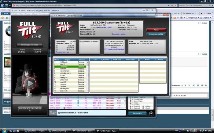Select the Hold'em tournament row at 22:00
Viewport: 214px width, 133px height.
click(x=87, y=103)
